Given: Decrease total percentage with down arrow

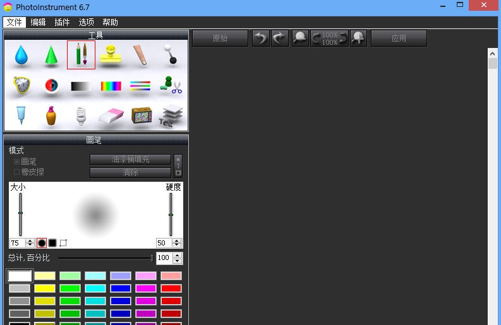Looking at the screenshot, I should (178, 261).
